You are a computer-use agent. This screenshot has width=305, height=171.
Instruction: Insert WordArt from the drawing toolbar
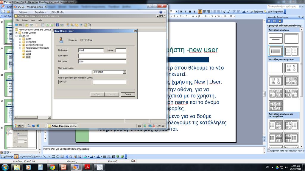(x=66, y=156)
